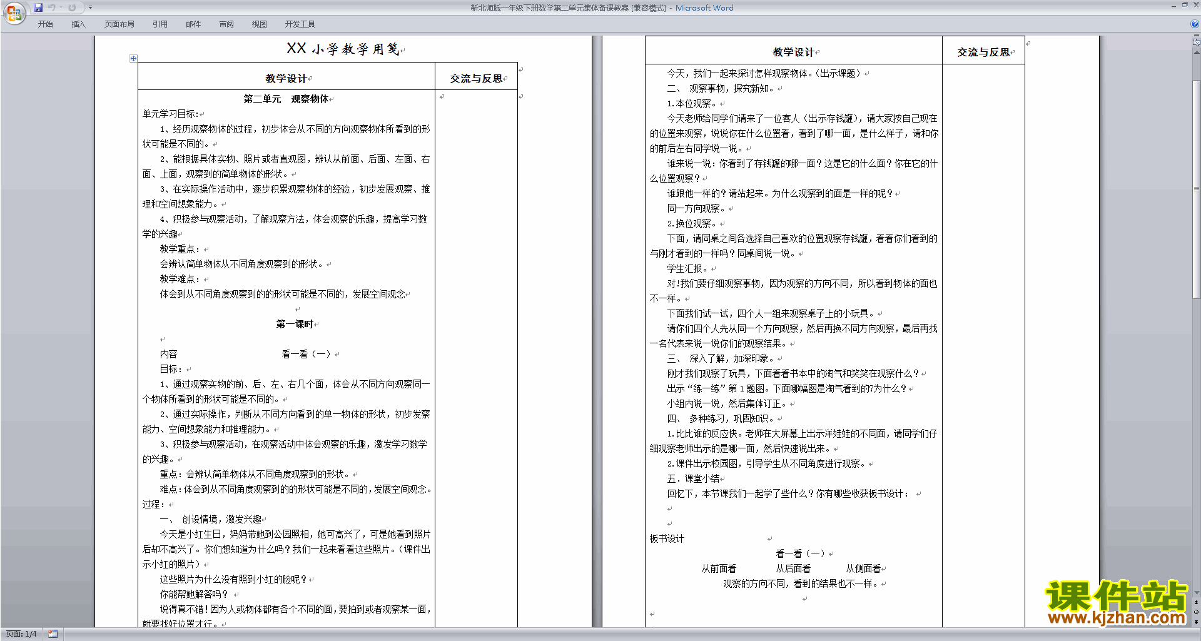Click the left page line 教学难点:
This screenshot has height=641, width=1201.
click(x=180, y=279)
